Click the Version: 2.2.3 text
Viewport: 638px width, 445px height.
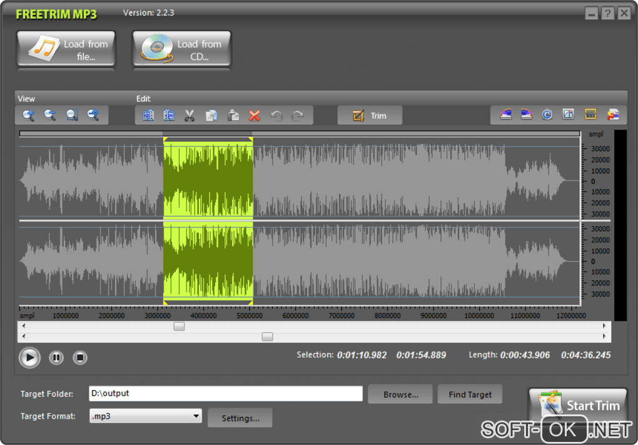pyautogui.click(x=148, y=13)
